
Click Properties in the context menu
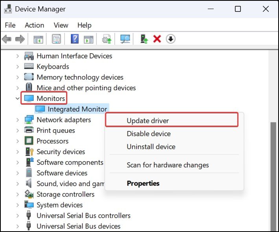click(x=143, y=183)
